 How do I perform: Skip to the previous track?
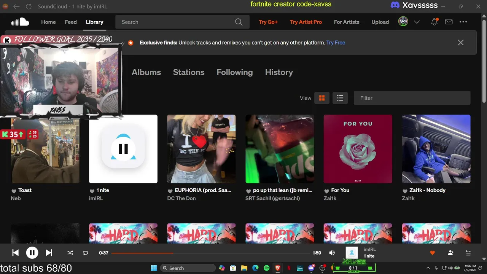tap(15, 253)
